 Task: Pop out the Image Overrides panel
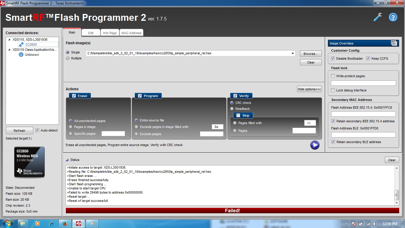394,43
